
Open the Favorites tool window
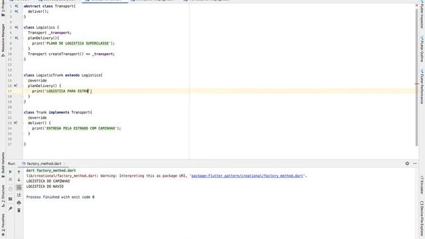(3, 224)
